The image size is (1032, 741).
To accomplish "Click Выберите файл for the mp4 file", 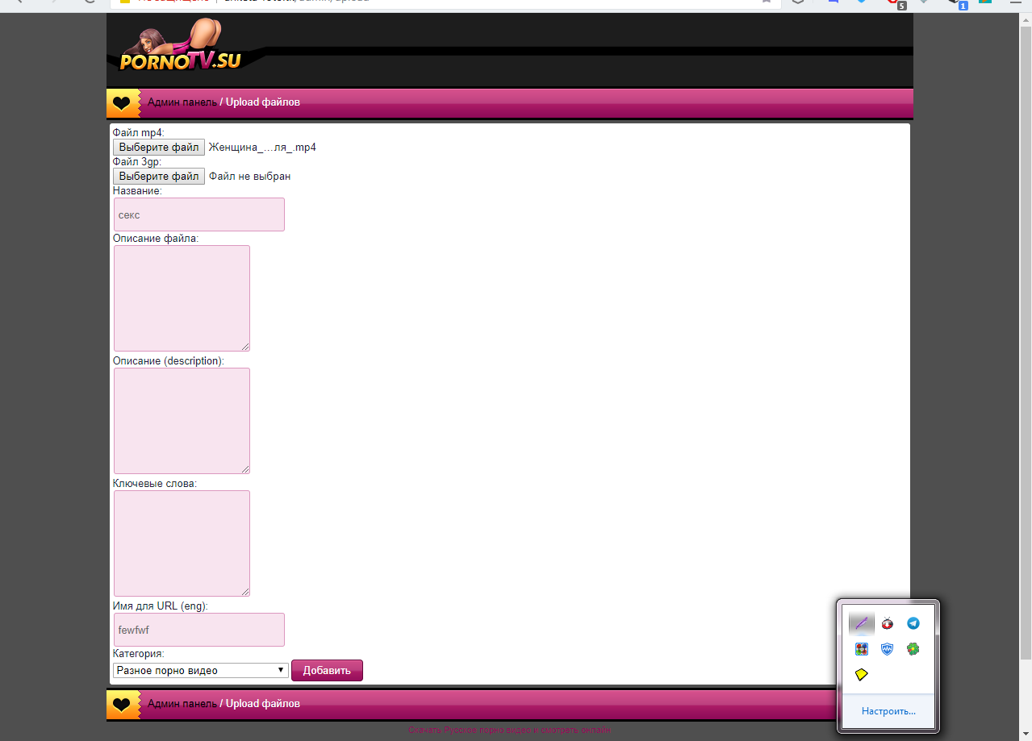I will [159, 148].
